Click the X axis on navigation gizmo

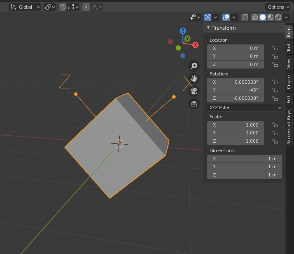pyautogui.click(x=195, y=45)
